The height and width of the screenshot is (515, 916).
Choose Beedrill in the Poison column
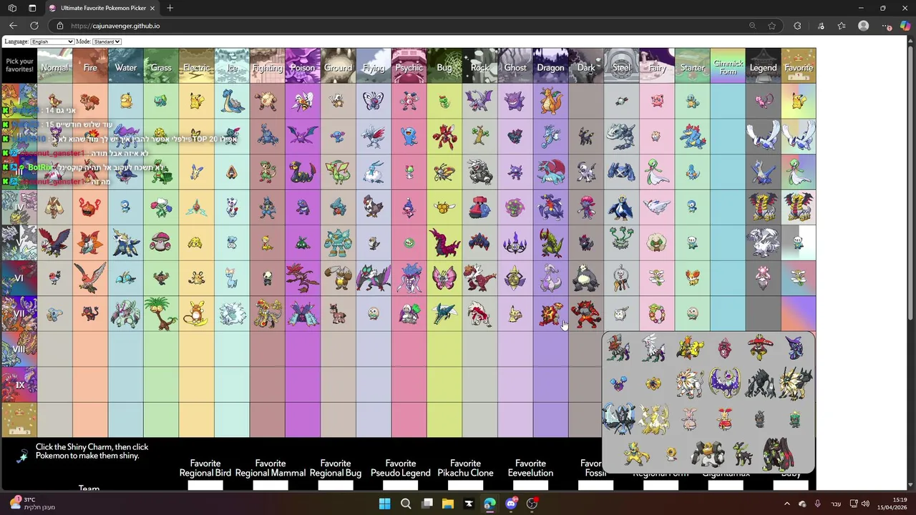coord(303,101)
